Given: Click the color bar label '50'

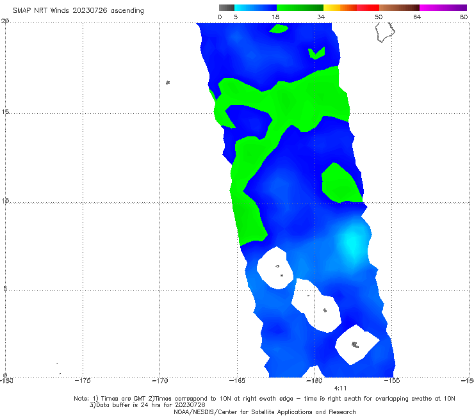Looking at the screenshot, I should pyautogui.click(x=379, y=17).
